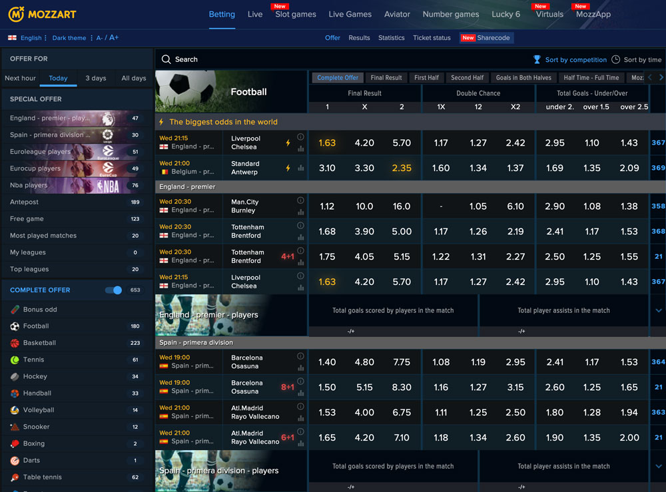Pick odds 1.12 for Man.City win
666x492 pixels.
tap(327, 206)
